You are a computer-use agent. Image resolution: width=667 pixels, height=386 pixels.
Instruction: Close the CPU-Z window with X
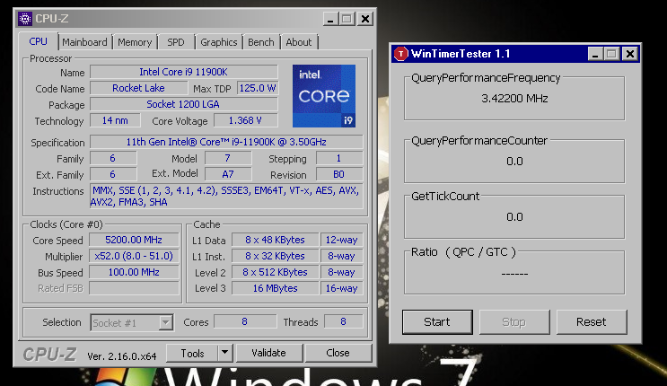point(365,19)
